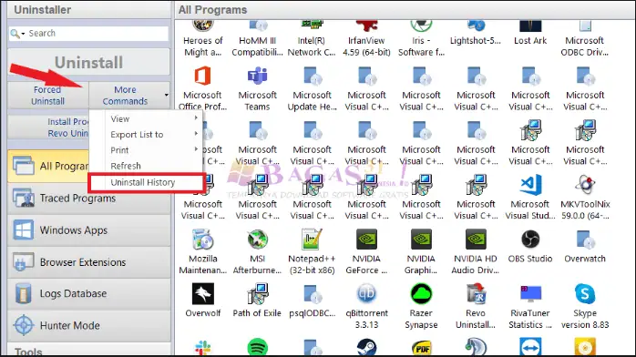Select Microsoft Update Health program
Image resolution: width=636 pixels, height=357 pixels.
pos(312,76)
